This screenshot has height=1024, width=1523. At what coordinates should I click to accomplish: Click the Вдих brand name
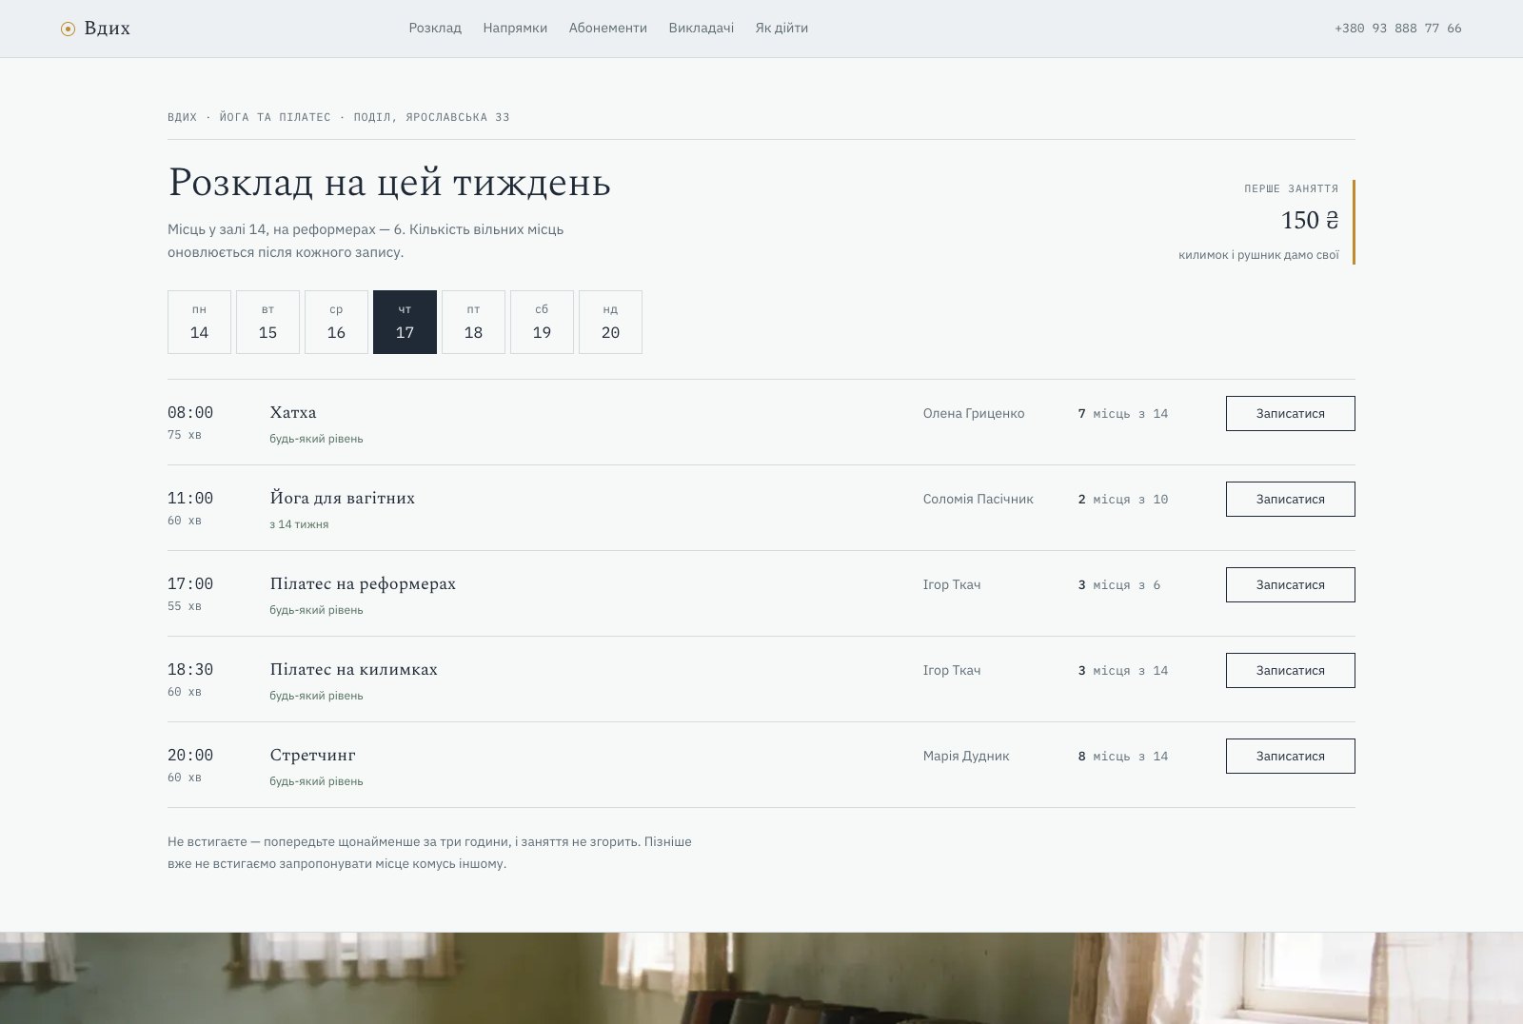[107, 29]
